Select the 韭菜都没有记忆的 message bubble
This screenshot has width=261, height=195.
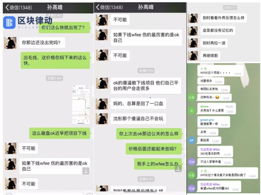218,31
